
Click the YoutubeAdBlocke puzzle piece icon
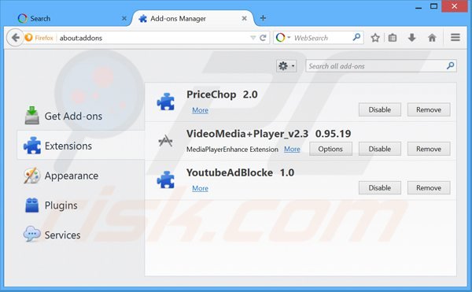point(165,179)
